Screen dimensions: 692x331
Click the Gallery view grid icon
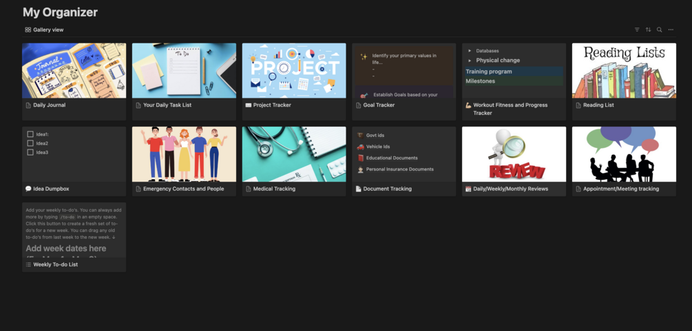point(28,30)
